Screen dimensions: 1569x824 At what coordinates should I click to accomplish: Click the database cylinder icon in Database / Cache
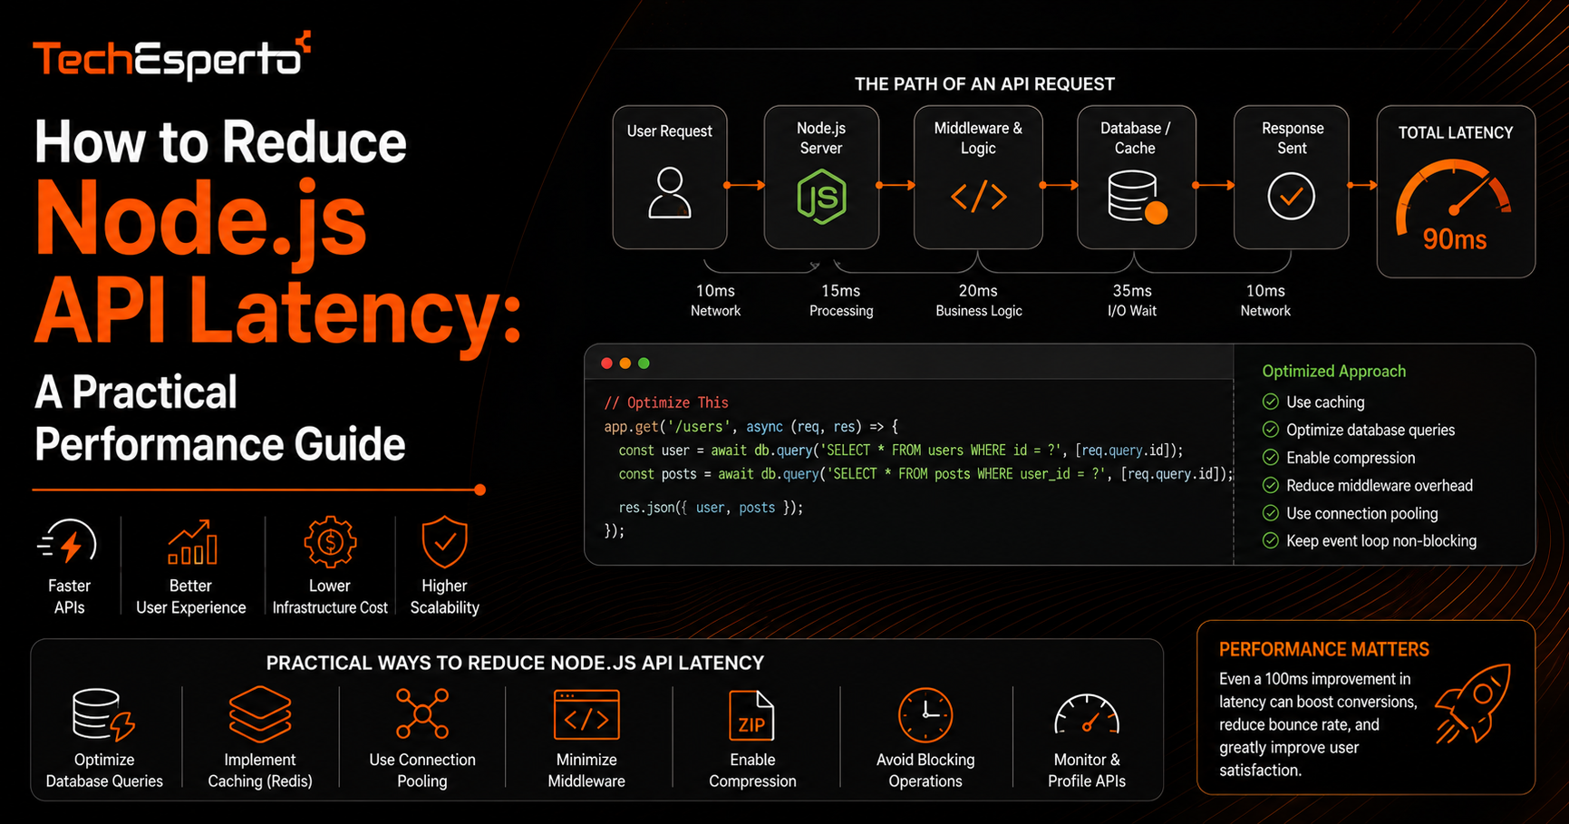(x=1137, y=197)
